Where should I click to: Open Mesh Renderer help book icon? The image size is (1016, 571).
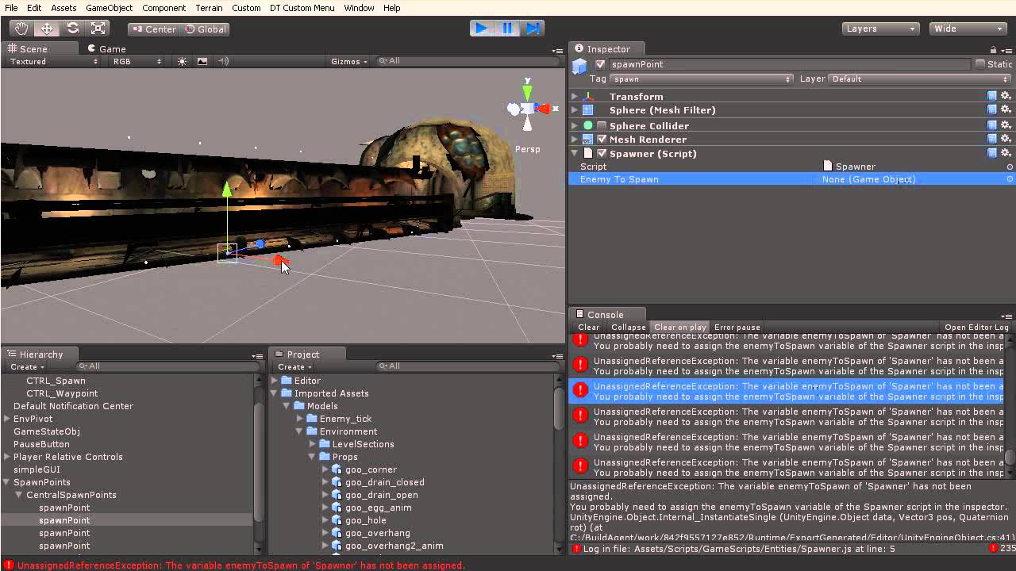click(x=992, y=139)
